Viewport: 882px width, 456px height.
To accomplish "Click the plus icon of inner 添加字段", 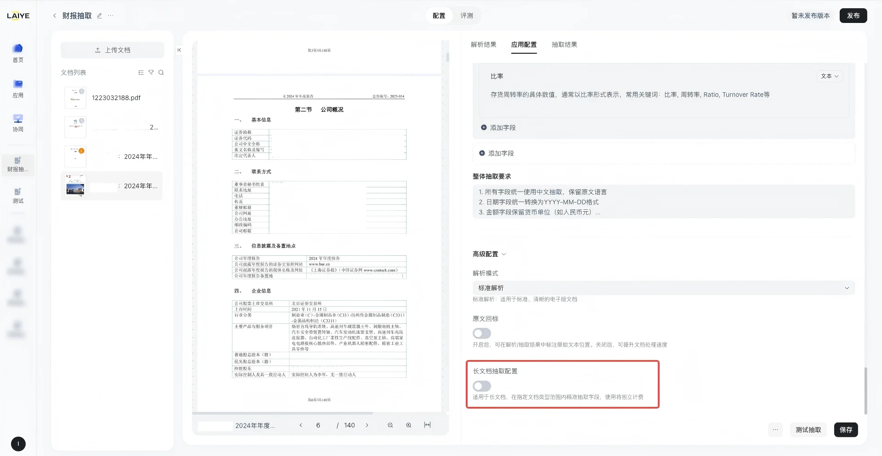I will click(x=484, y=128).
